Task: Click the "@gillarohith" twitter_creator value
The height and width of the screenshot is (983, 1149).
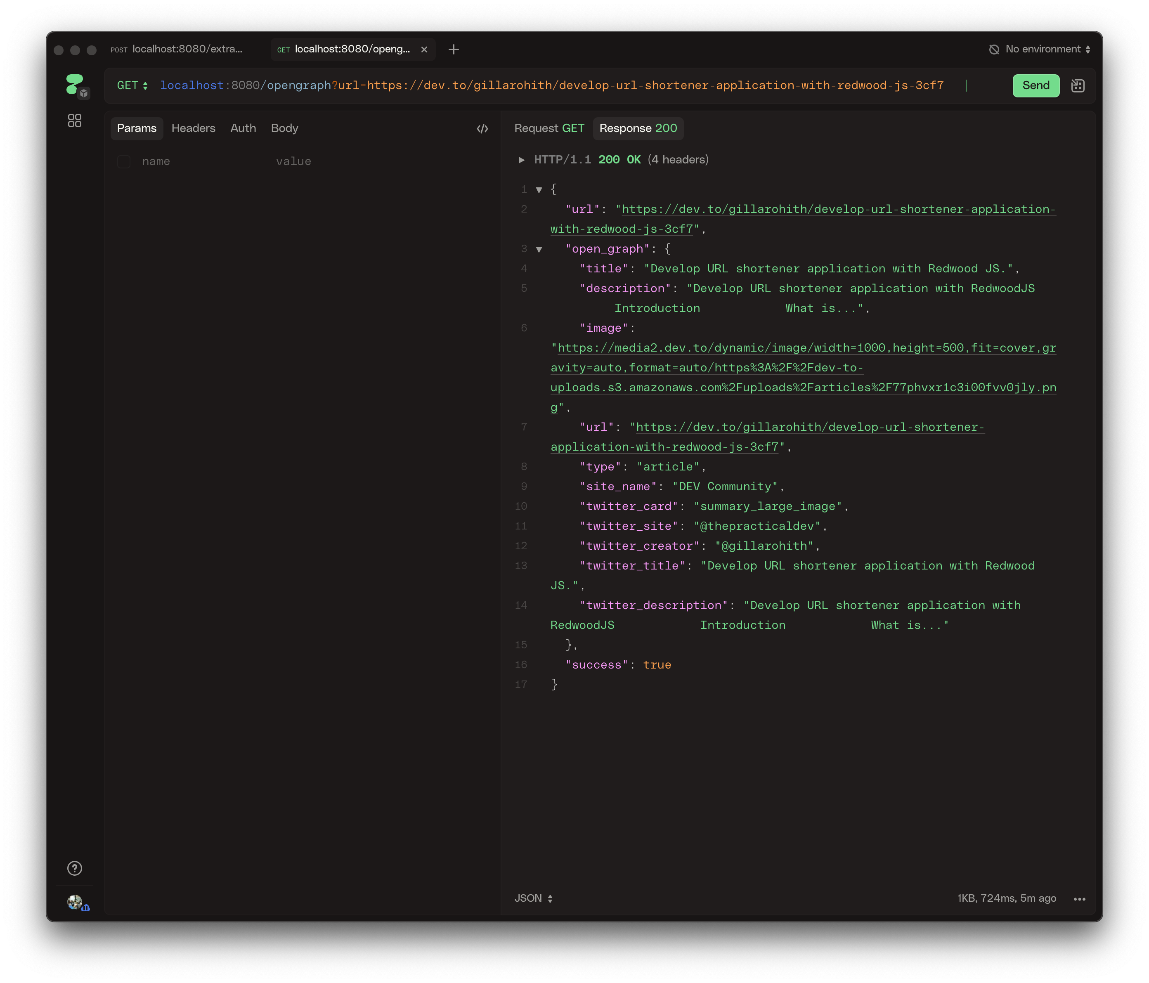Action: [764, 546]
